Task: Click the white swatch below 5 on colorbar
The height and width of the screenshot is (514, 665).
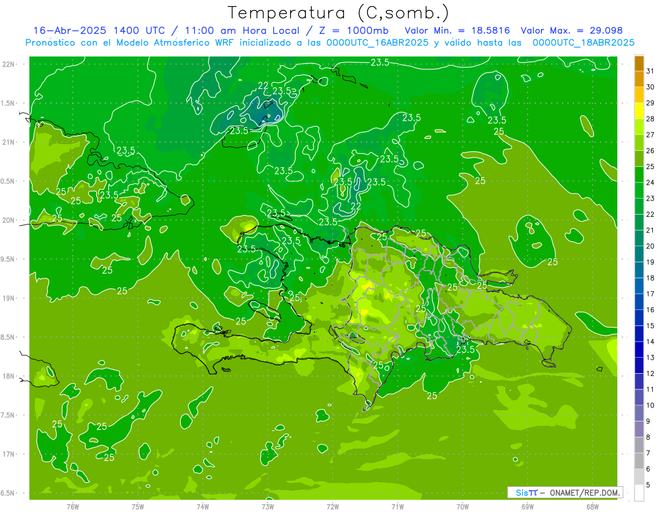Action: 639,493
